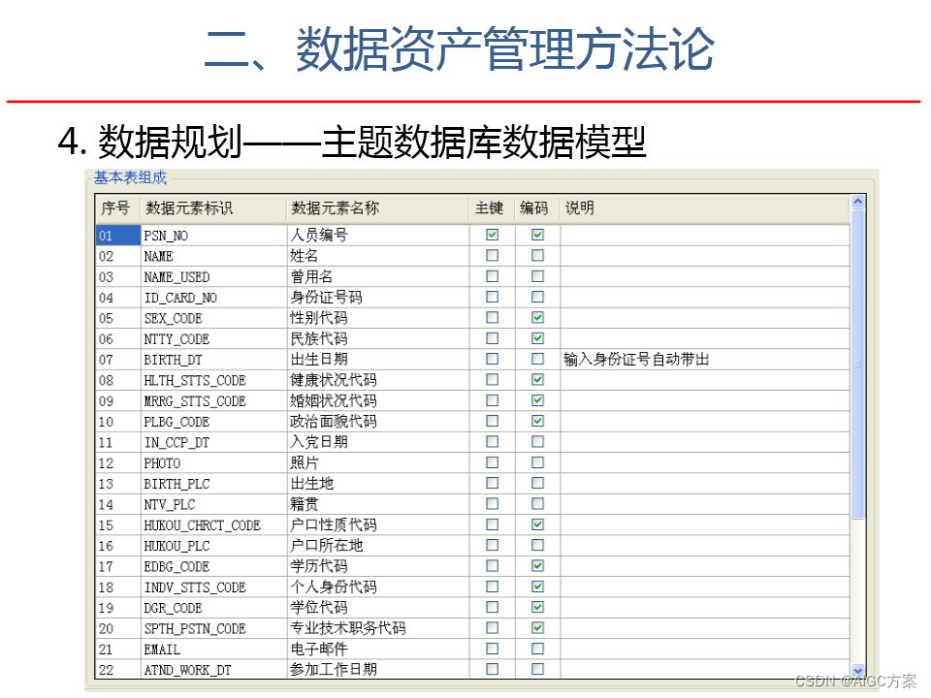
Task: Select the DGR_CODE cell
Action: click(213, 608)
